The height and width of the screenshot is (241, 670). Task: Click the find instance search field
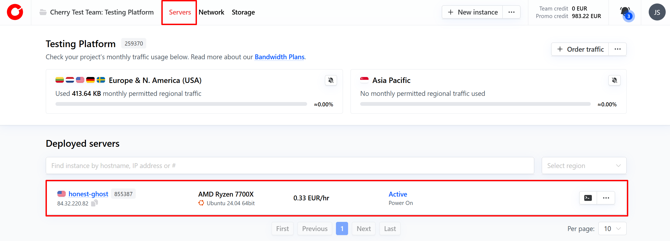point(290,166)
